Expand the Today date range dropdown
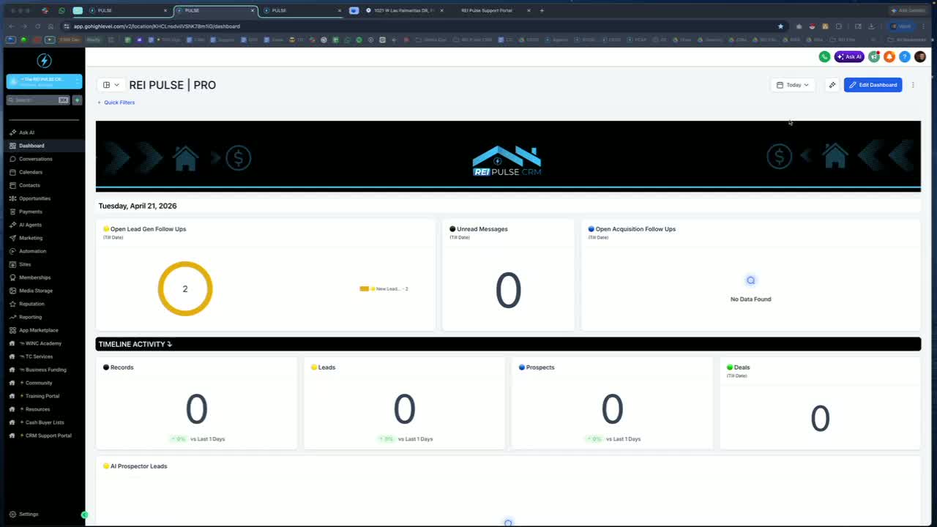Viewport: 937px width, 527px height. [x=794, y=85]
